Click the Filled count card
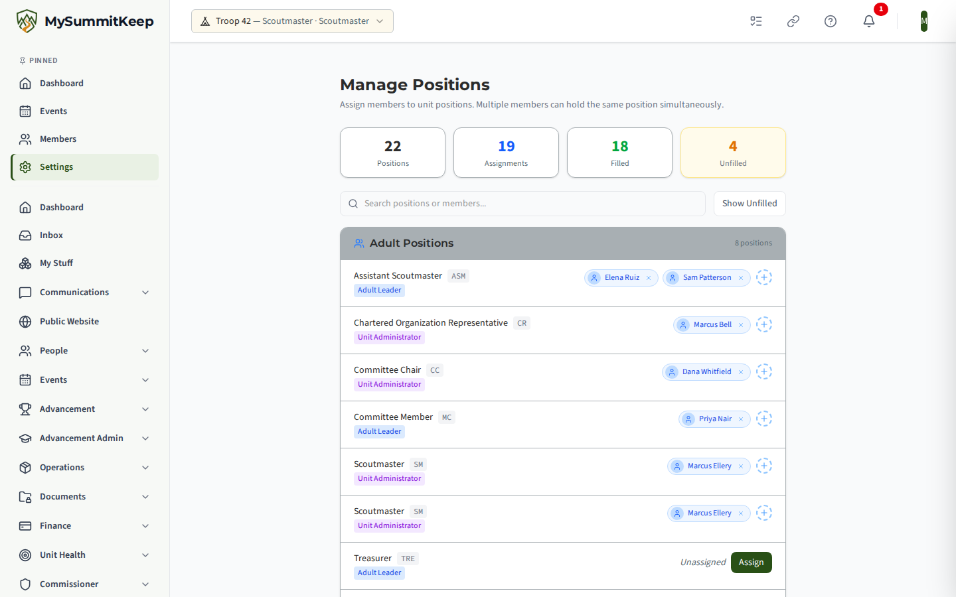This screenshot has width=956, height=597. pyautogui.click(x=619, y=153)
